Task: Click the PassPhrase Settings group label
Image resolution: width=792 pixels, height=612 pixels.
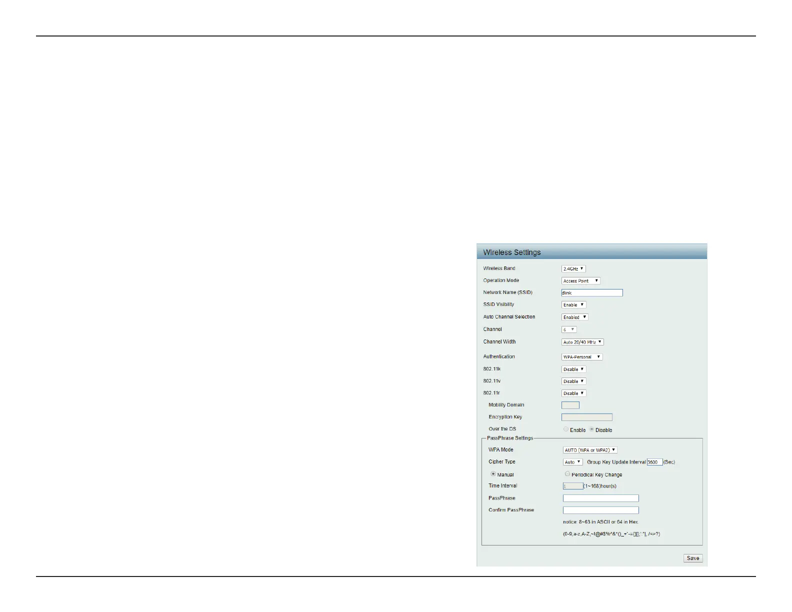Action: pyautogui.click(x=510, y=438)
